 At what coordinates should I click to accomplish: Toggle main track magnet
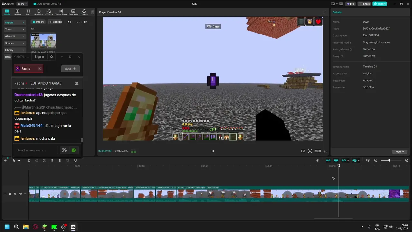(x=328, y=160)
